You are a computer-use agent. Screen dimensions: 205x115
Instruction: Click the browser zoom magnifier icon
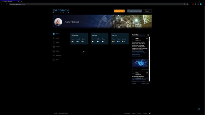pyautogui.click(x=184, y=4)
